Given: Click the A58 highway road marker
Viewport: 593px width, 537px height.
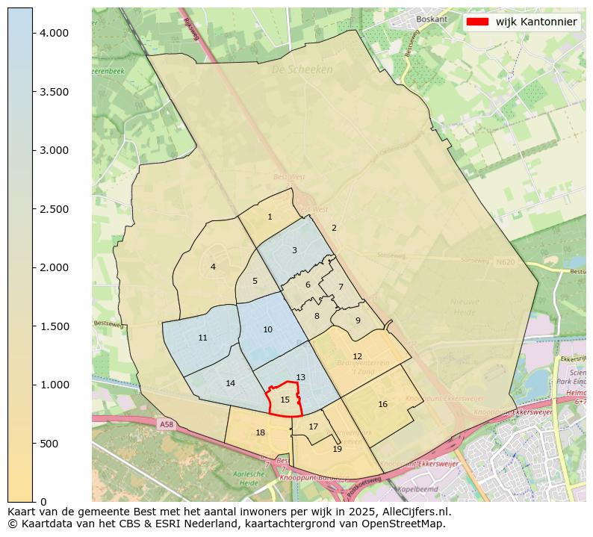Looking at the screenshot, I should [166, 424].
